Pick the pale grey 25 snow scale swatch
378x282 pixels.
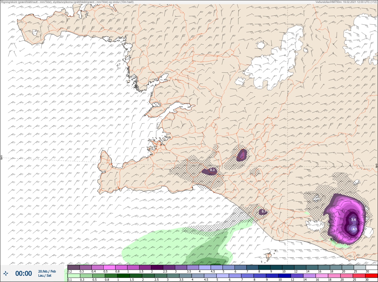pos(360,267)
